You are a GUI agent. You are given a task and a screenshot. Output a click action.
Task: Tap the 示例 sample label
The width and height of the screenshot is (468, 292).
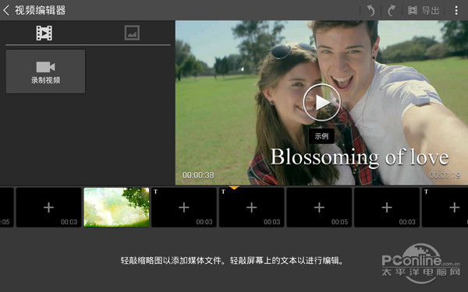click(x=321, y=136)
